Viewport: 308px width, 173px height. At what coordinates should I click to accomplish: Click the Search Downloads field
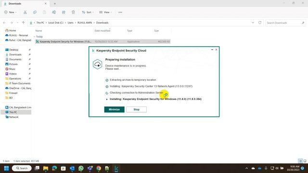click(285, 23)
